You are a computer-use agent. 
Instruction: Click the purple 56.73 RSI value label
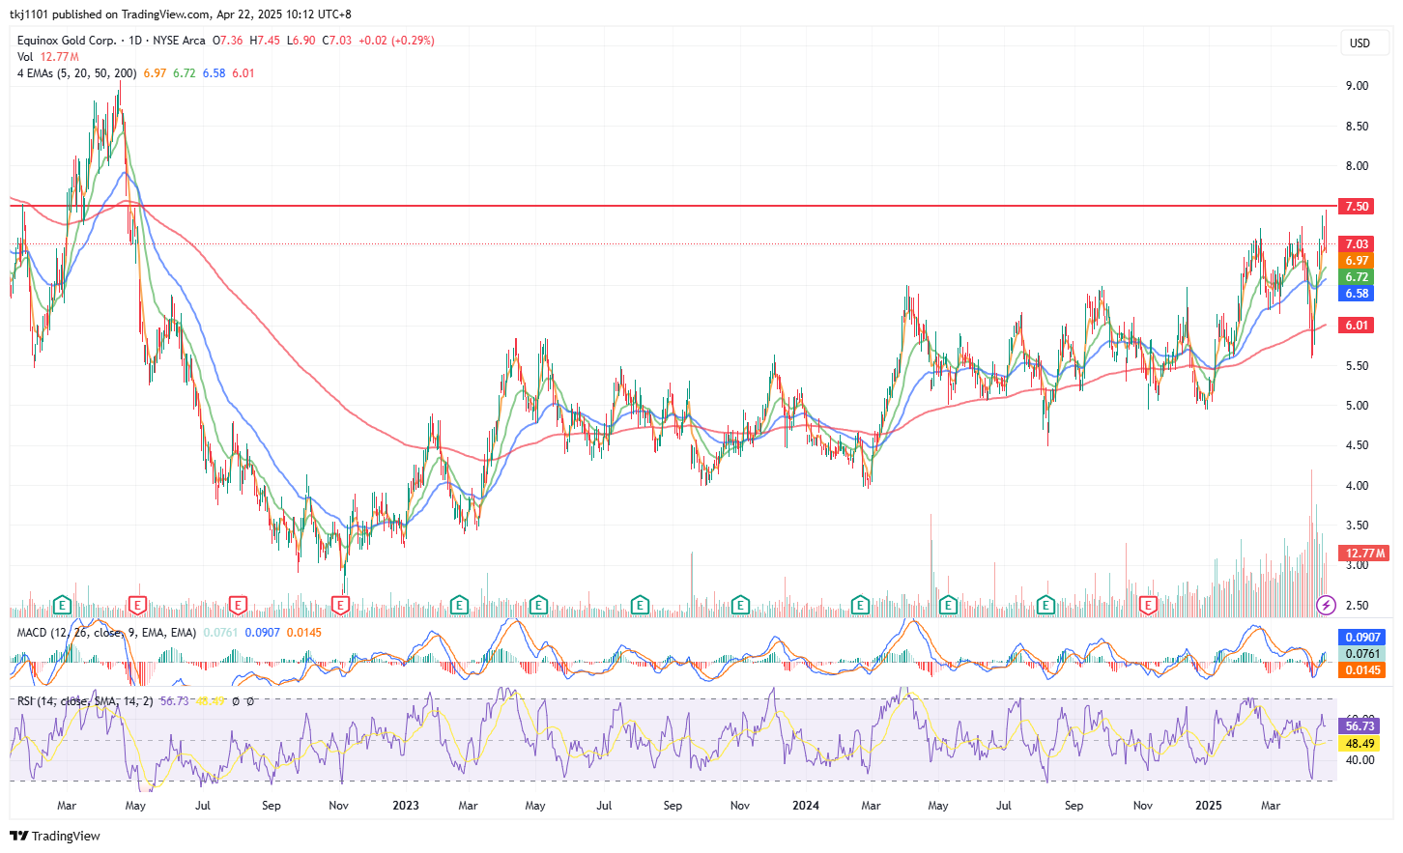(x=1360, y=726)
